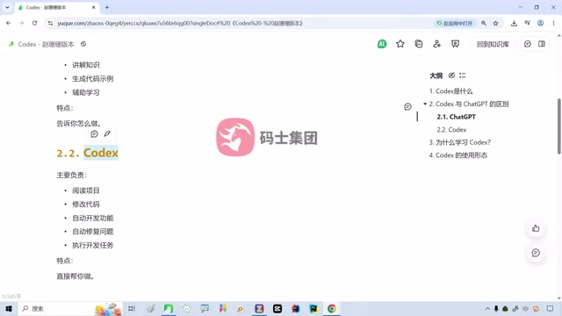Image resolution: width=562 pixels, height=316 pixels.
Task: Add comment via bubble icon above heading 2.2
Action: (x=94, y=133)
